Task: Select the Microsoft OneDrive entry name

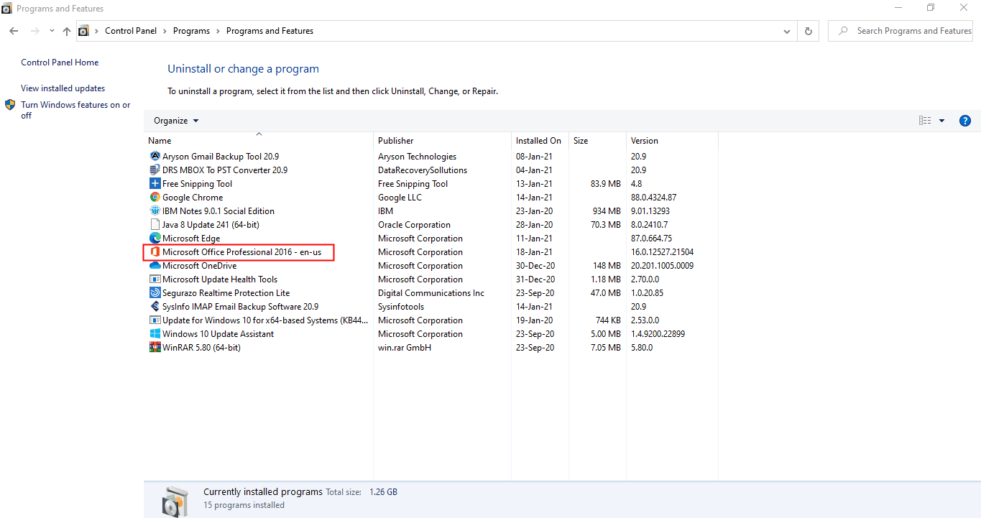Action: point(199,265)
